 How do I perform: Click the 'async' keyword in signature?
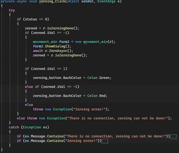click(x=22, y=2)
